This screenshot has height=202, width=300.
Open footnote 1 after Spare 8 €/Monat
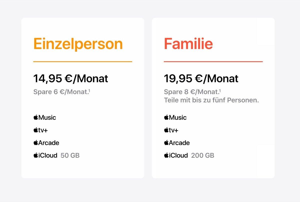tap(220, 90)
